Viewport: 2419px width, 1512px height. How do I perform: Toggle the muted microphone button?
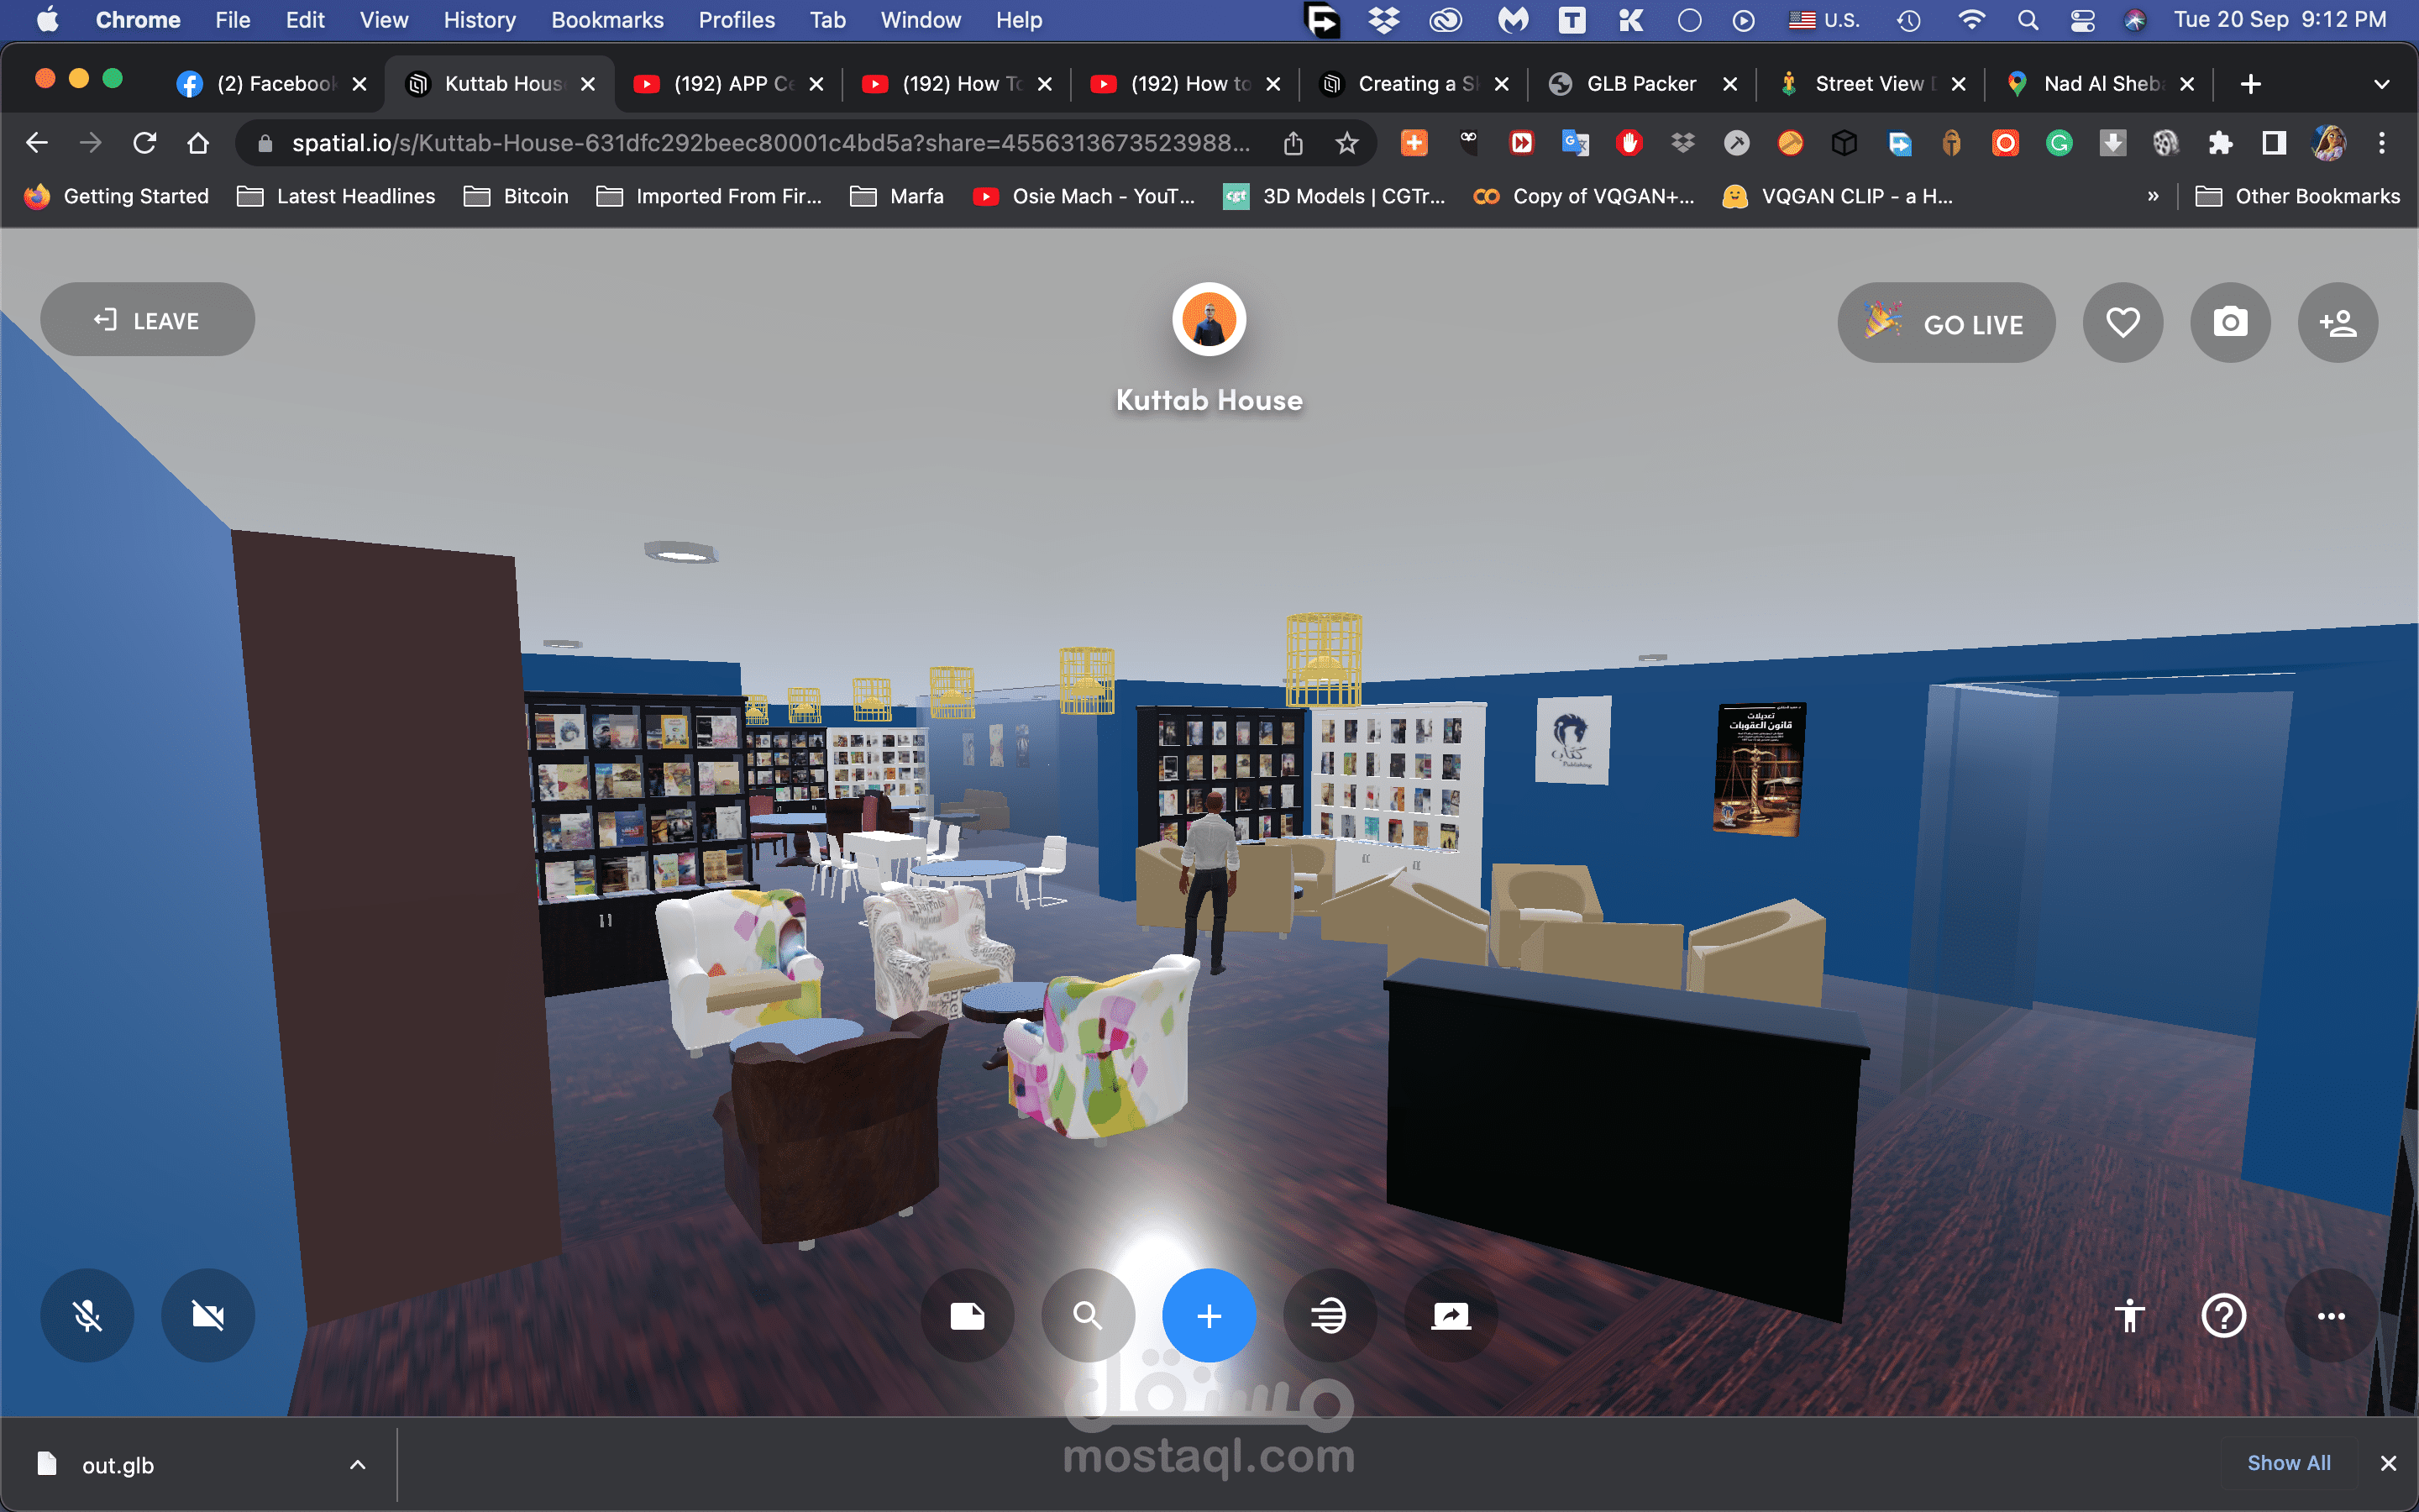[x=87, y=1316]
